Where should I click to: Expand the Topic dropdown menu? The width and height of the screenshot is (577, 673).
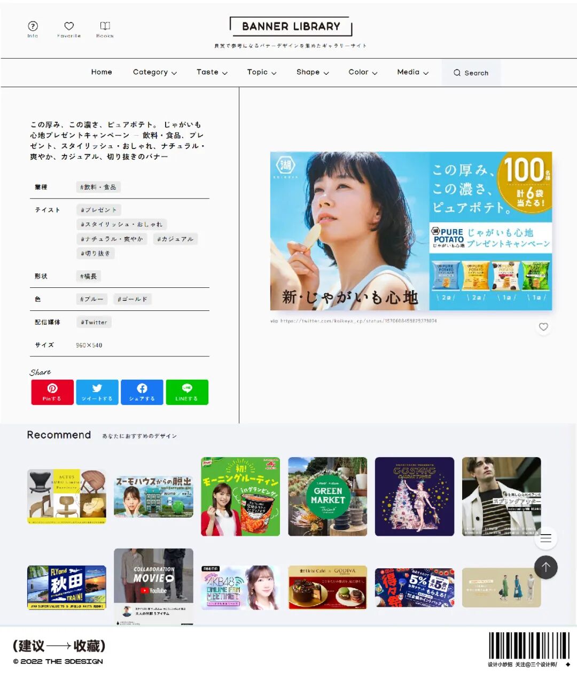[262, 72]
